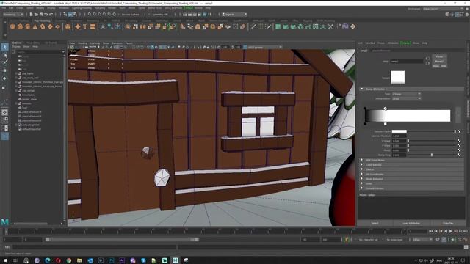Click checker map button for U Wave

tap(459, 141)
